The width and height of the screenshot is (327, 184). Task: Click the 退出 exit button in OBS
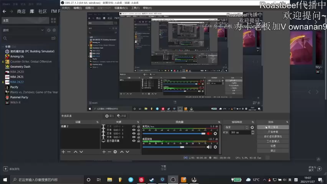pyautogui.click(x=273, y=150)
